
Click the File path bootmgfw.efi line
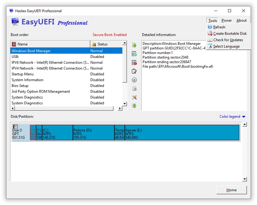[x=178, y=67]
